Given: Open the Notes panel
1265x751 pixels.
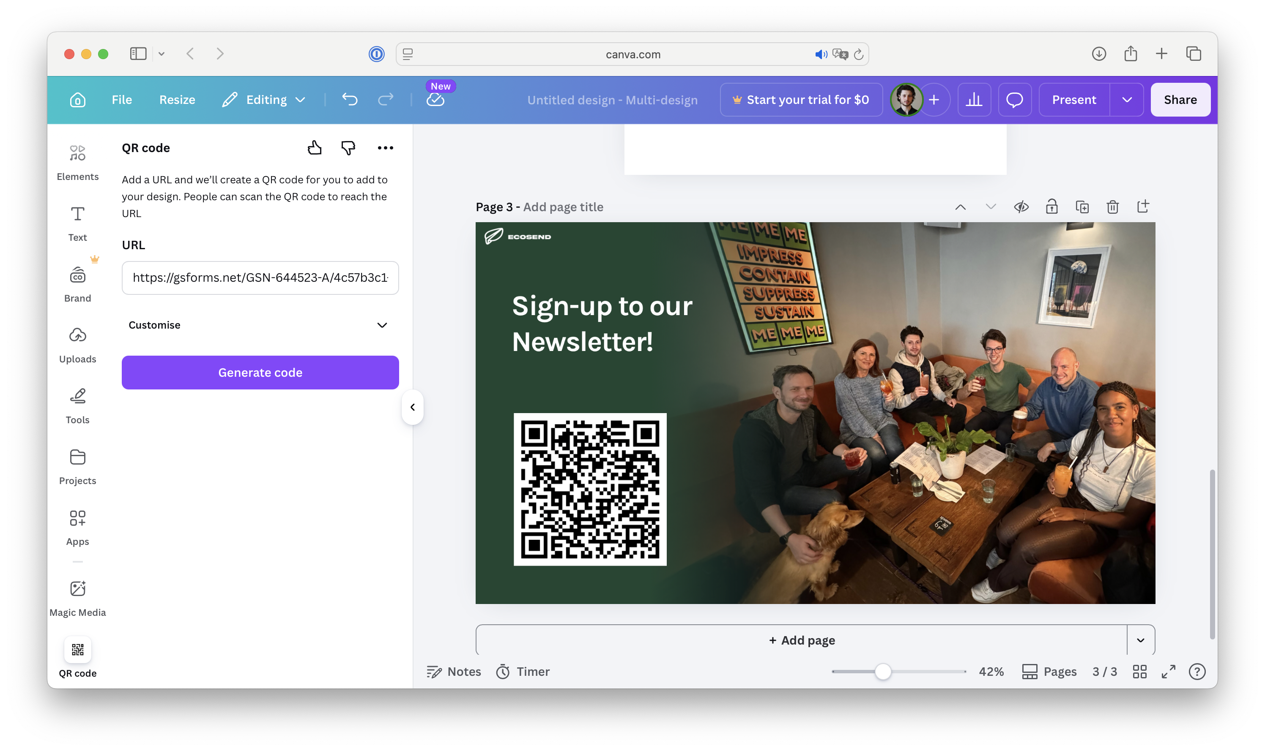Looking at the screenshot, I should (x=453, y=672).
